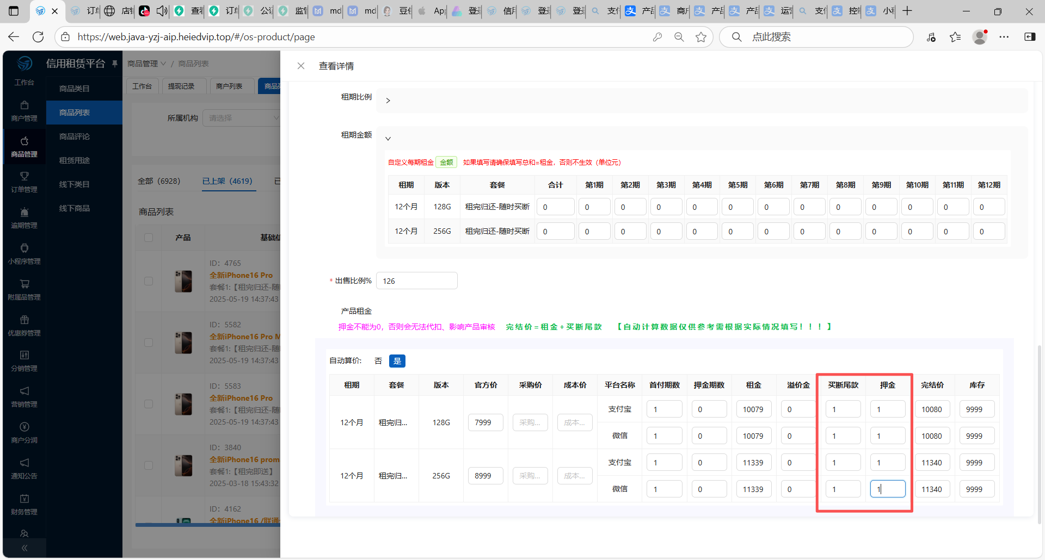The image size is (1045, 560).
Task: Switch to the 工作台 page tab
Action: click(143, 86)
